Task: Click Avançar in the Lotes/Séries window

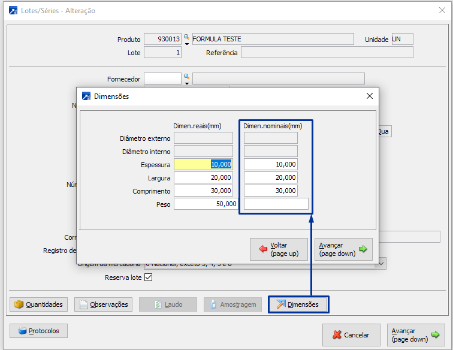Action: 416,335
